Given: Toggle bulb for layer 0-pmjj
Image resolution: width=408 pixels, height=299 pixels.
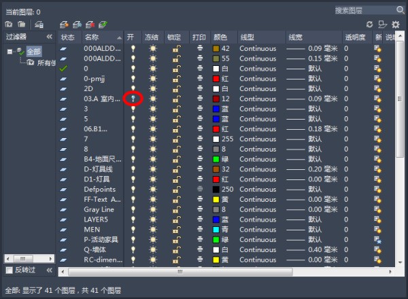Looking at the screenshot, I should pyautogui.click(x=133, y=79).
